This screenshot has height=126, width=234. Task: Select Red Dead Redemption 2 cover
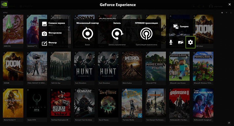pyautogui.click(x=61, y=103)
